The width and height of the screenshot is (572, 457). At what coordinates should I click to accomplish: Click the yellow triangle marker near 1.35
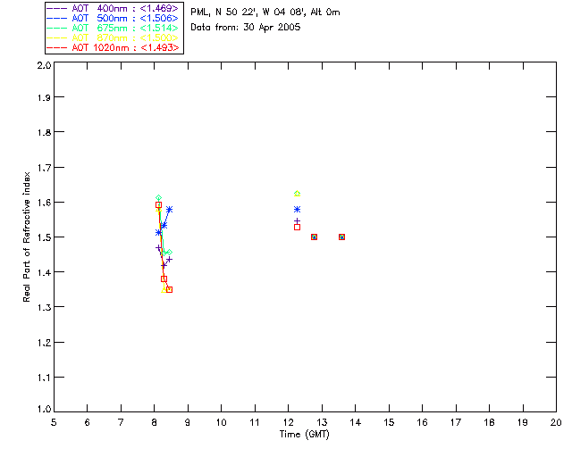164,290
